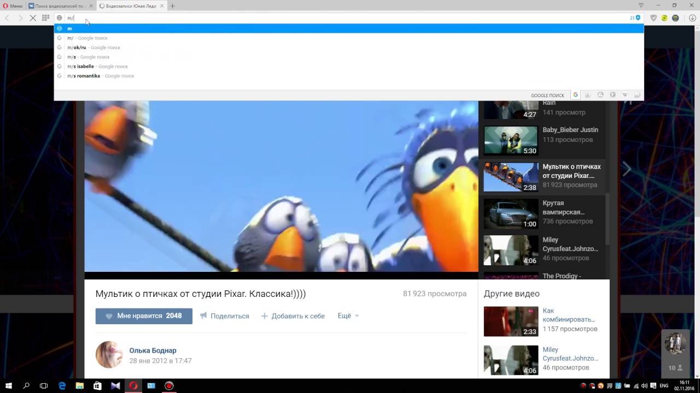
Task: Choose the 'm/s romantika' search suggestion
Action: pos(349,76)
